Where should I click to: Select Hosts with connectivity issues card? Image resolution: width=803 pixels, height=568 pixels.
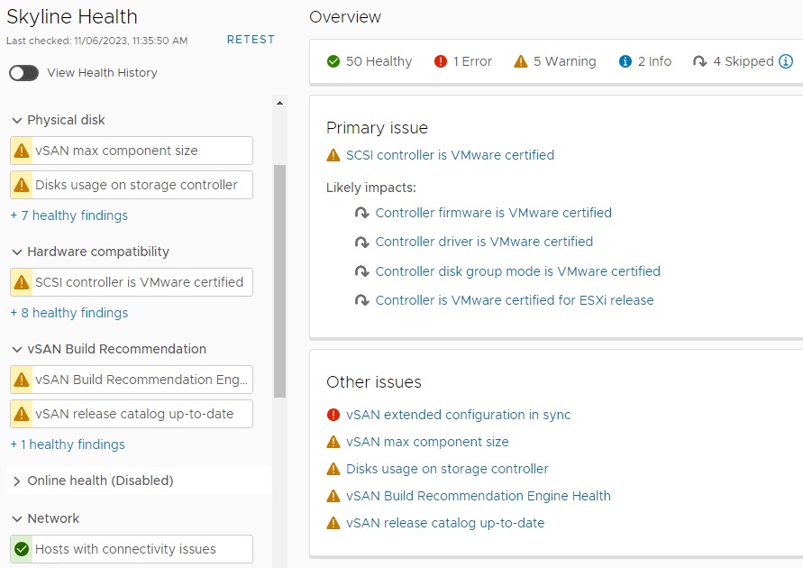pos(131,549)
